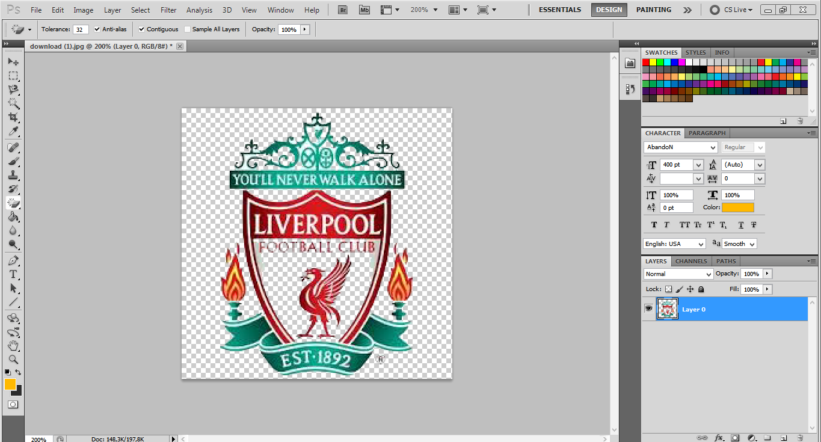Viewport: 821px width, 442px height.
Task: Select the Crop tool
Action: [13, 117]
